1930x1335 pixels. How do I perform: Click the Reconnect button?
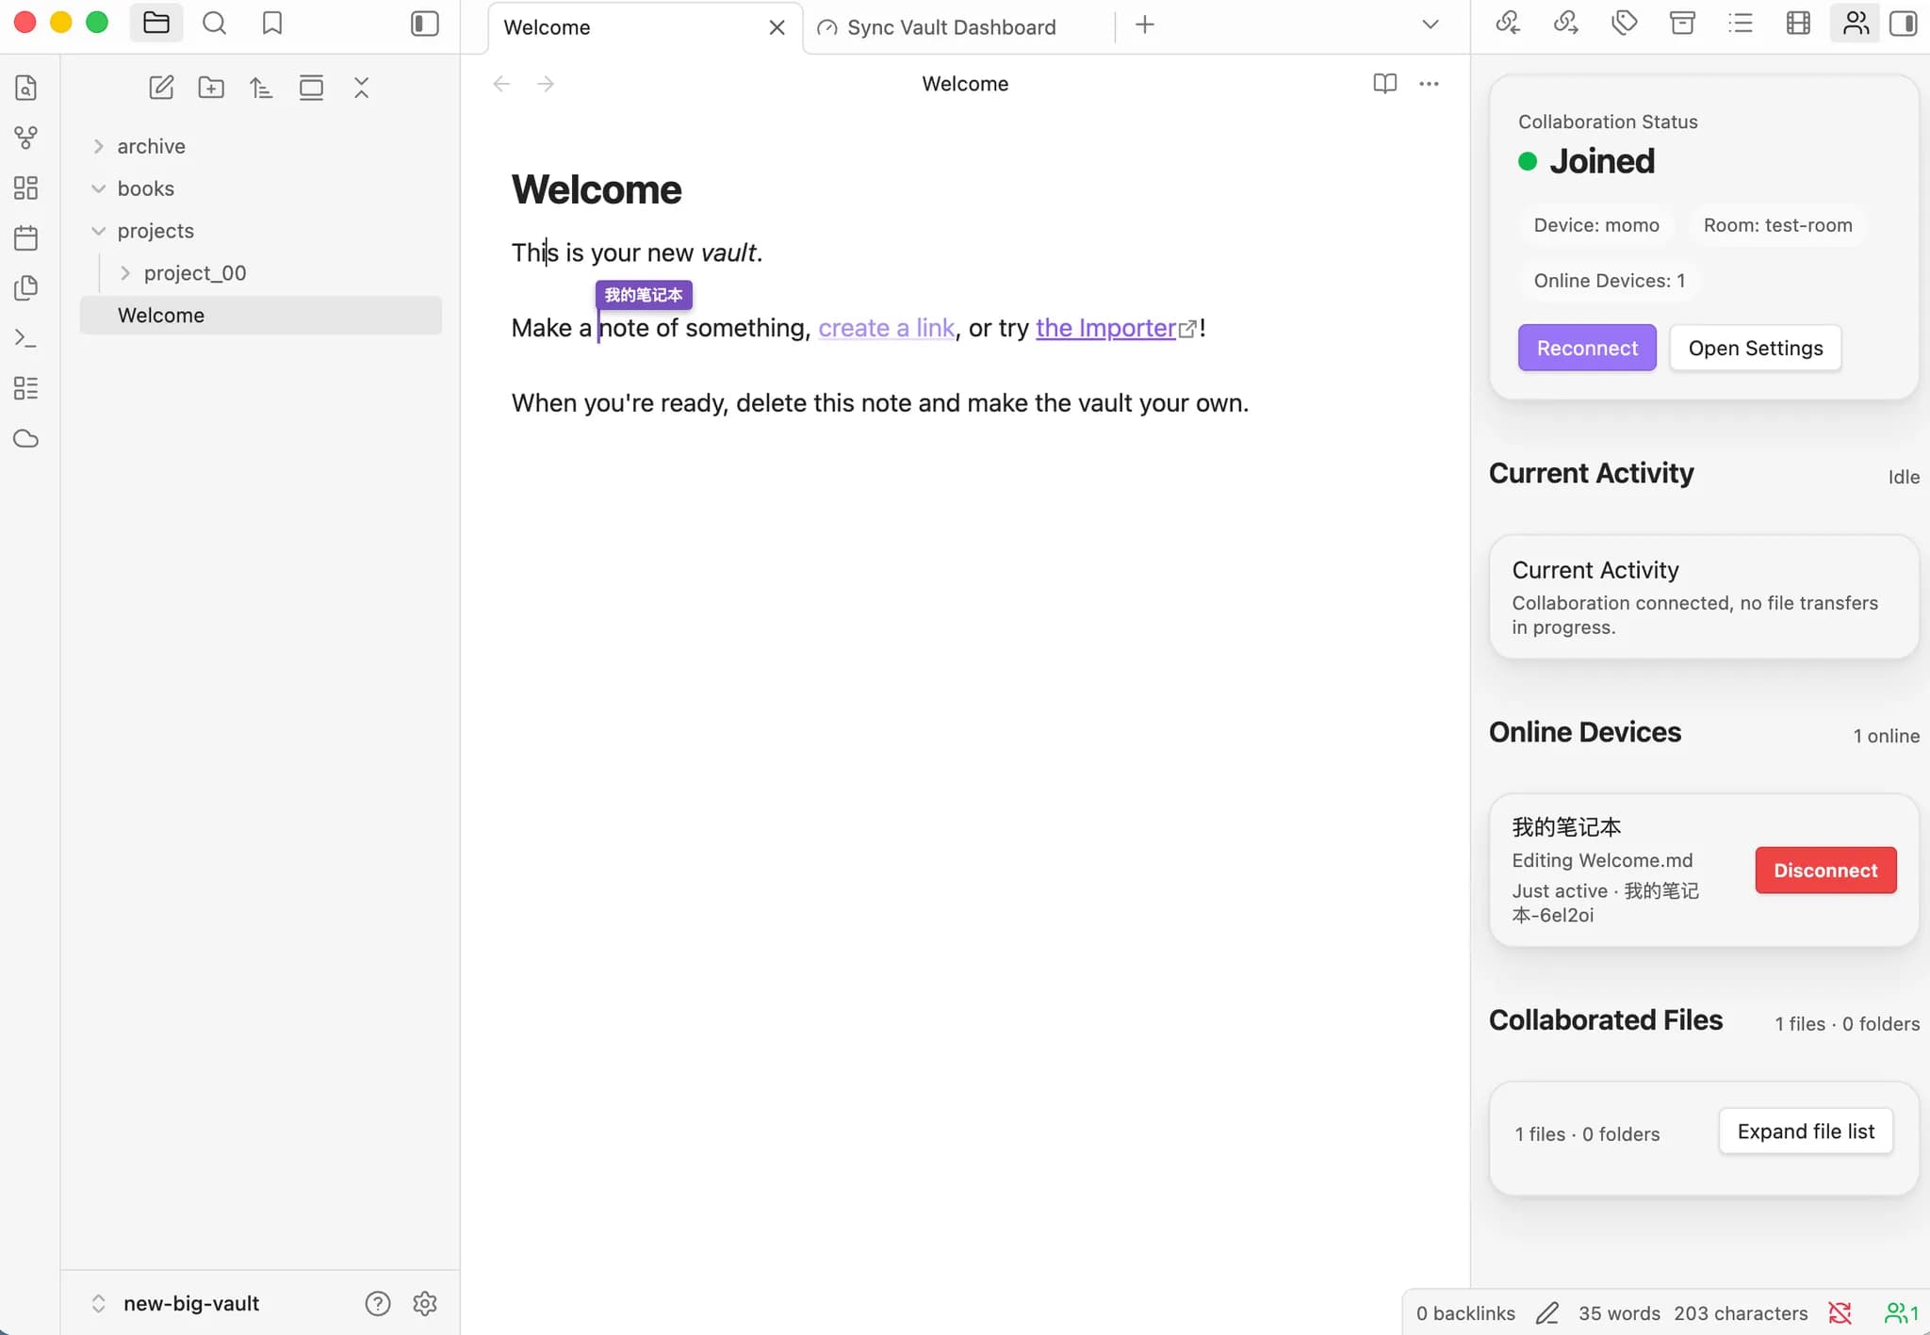[x=1587, y=348]
